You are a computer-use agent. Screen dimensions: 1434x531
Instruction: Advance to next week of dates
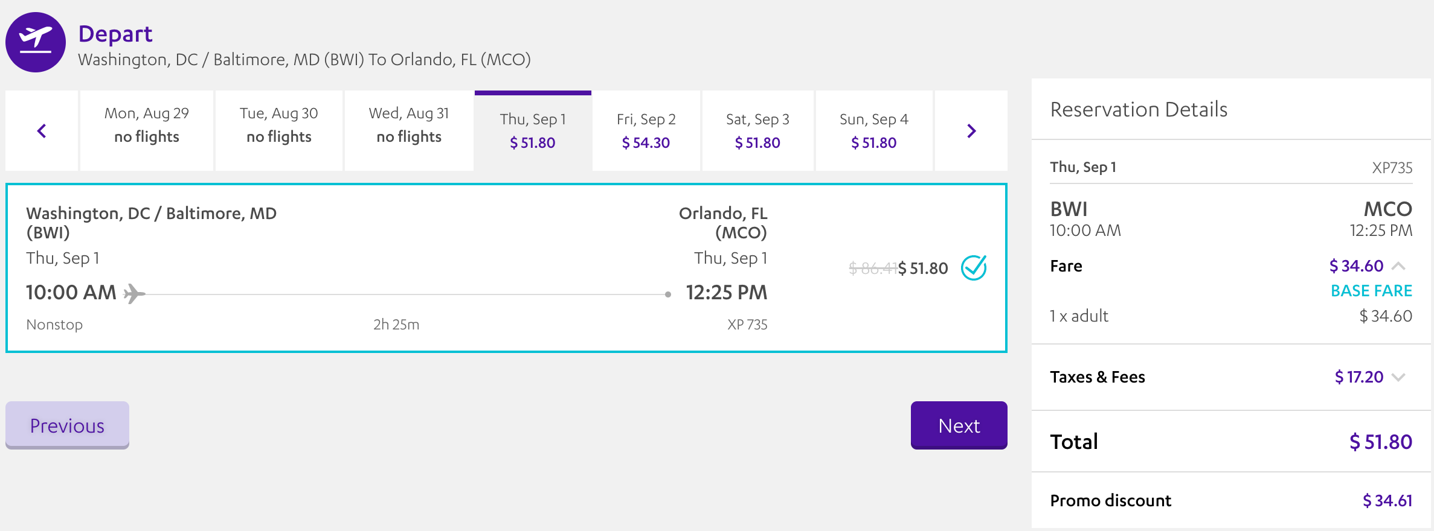coord(971,131)
